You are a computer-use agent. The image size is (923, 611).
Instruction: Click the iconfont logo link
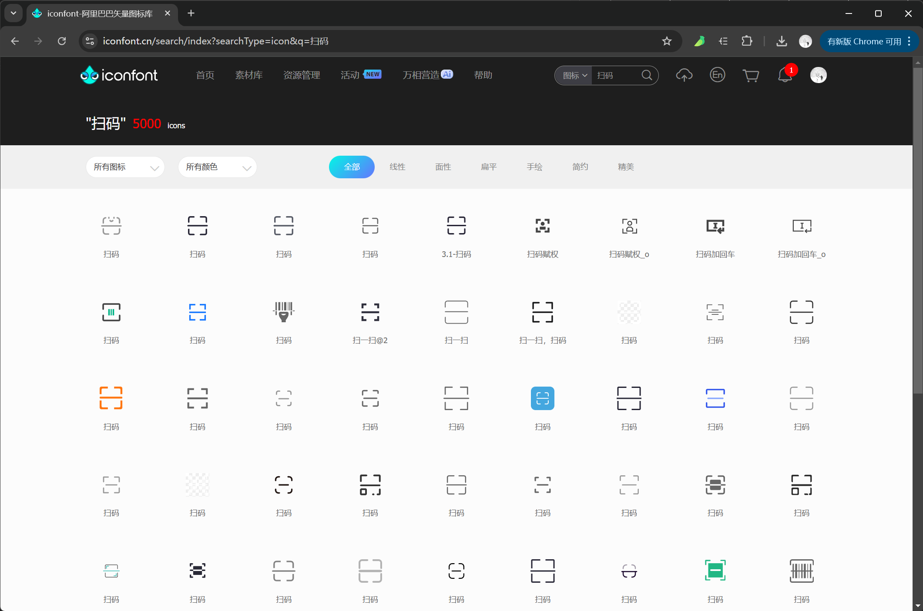tap(119, 75)
